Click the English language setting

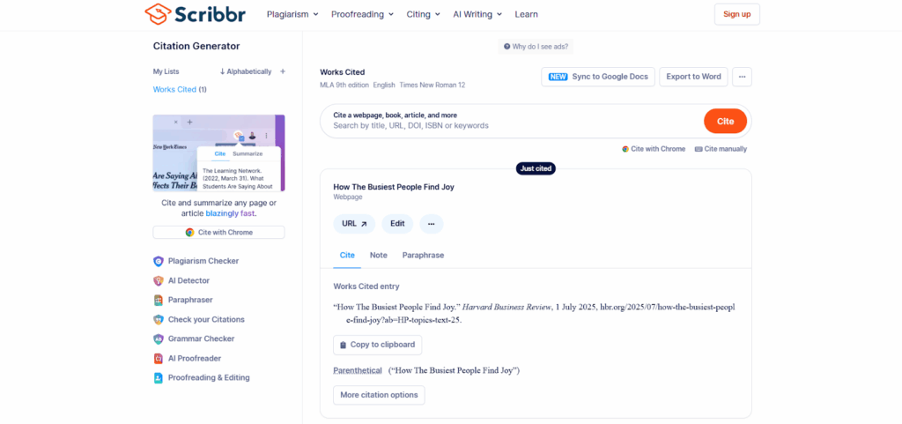tap(384, 86)
